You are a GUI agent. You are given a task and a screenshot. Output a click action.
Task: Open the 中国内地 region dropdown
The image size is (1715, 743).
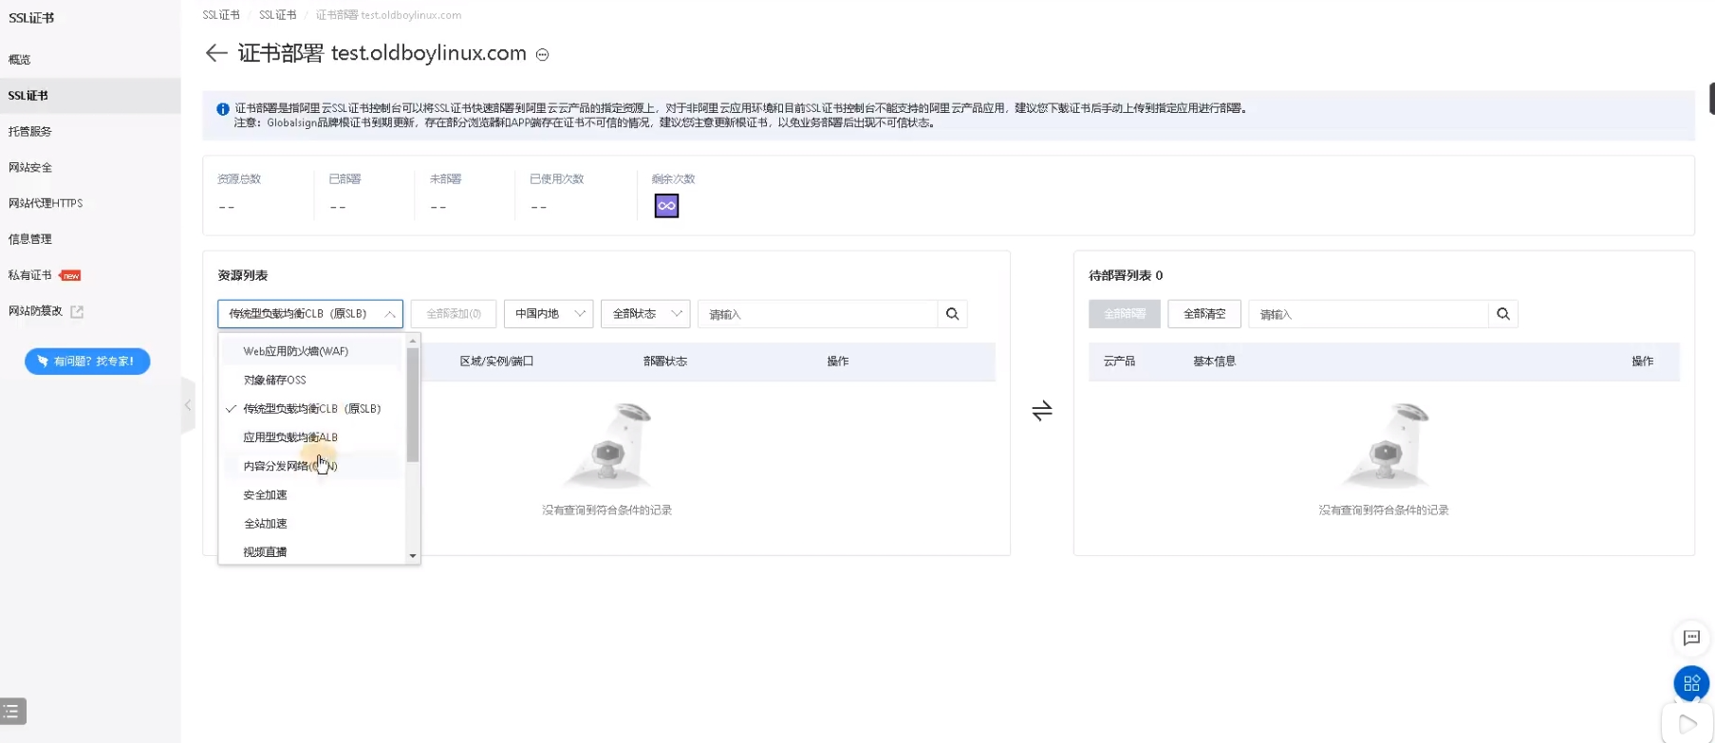[x=549, y=314]
